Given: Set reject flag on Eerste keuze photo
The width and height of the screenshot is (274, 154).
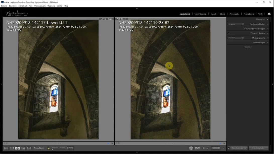Looking at the screenshot, I should [x=7, y=143].
